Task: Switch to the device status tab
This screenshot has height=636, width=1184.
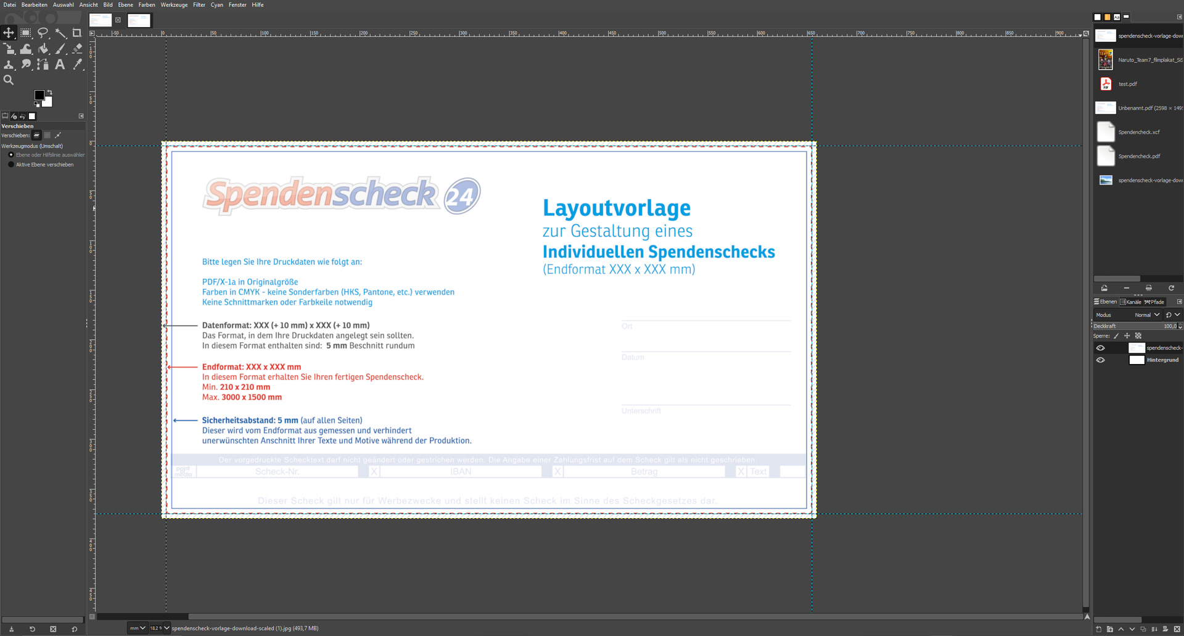Action: click(14, 116)
